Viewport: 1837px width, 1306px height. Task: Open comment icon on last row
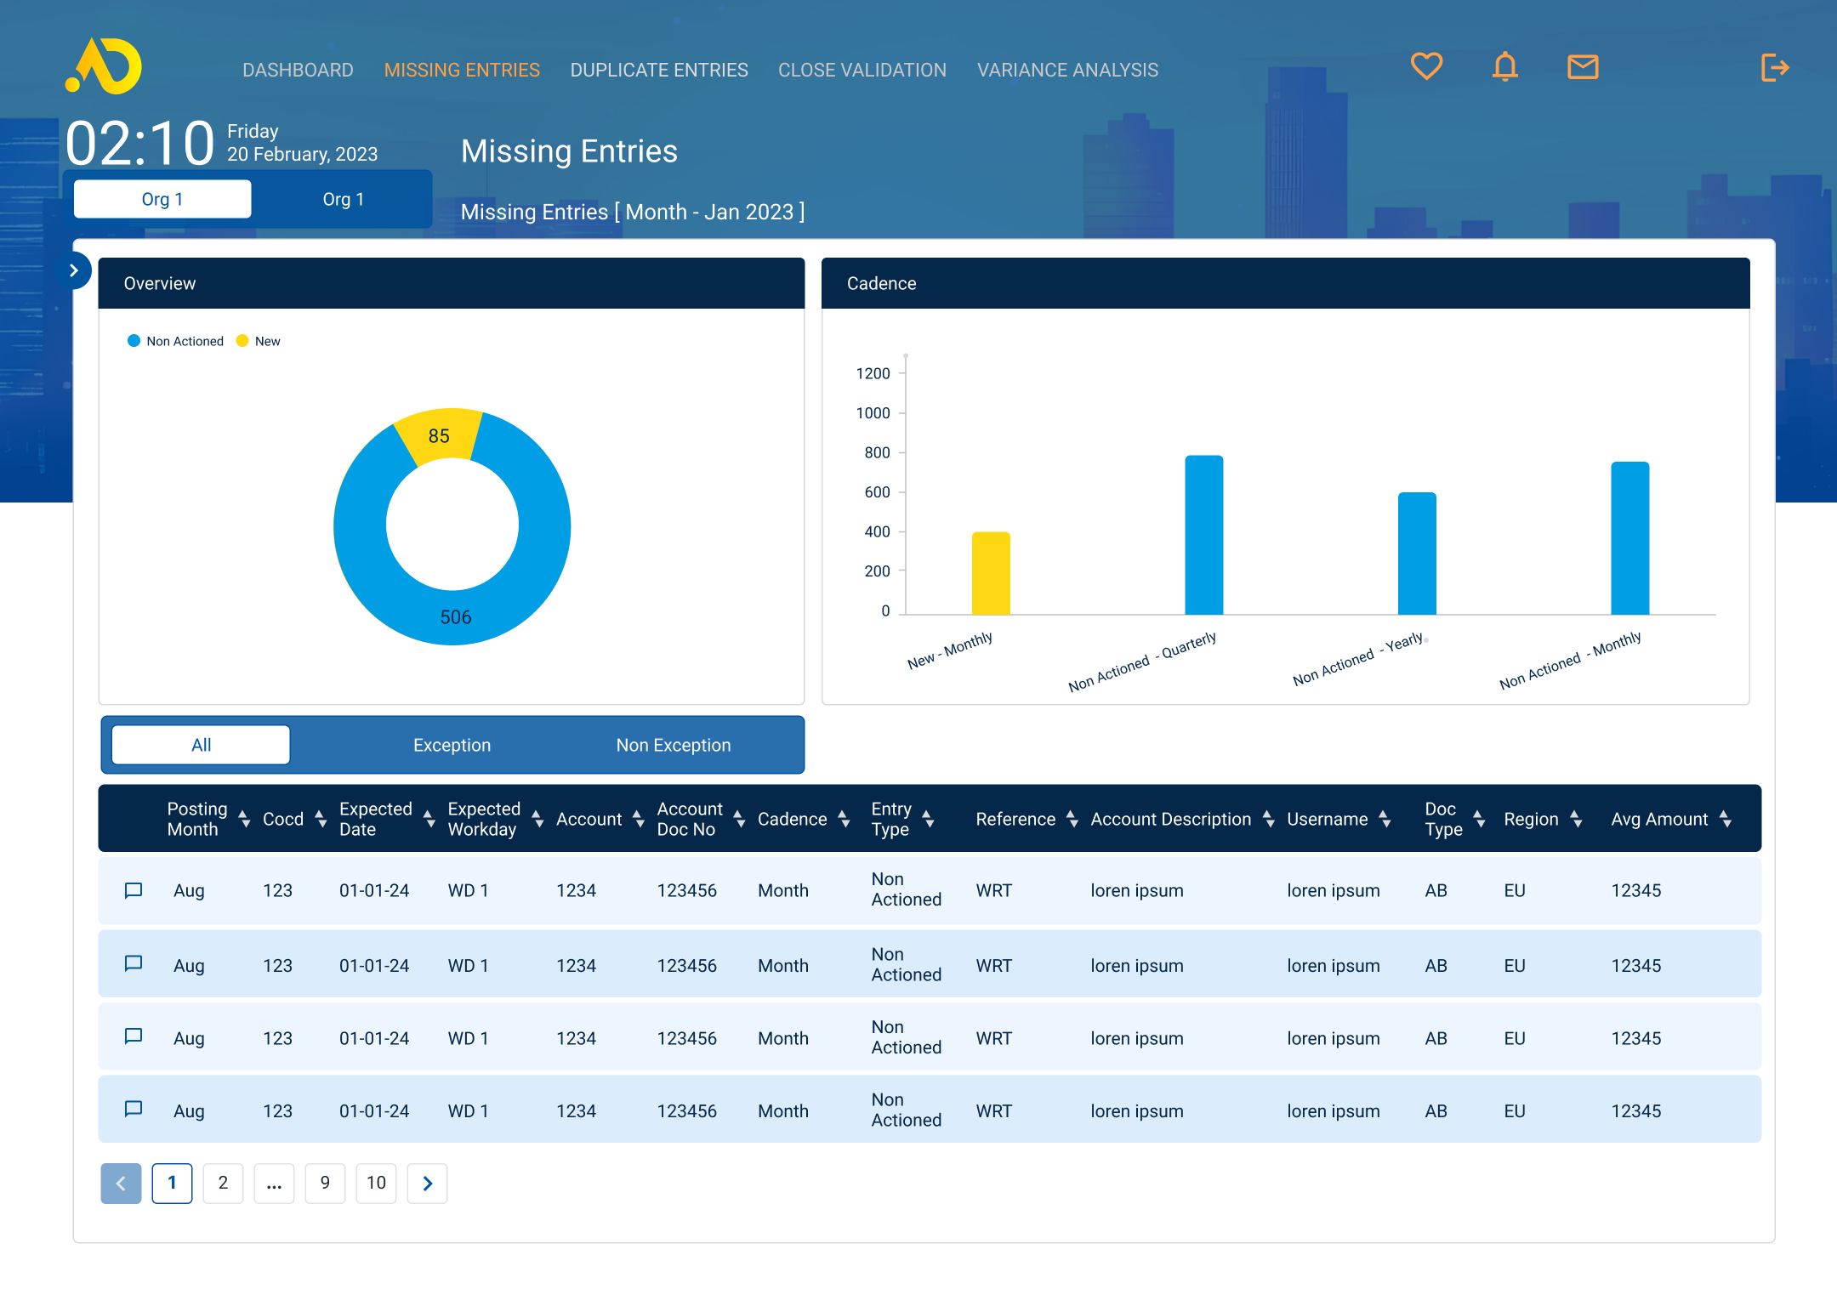pyautogui.click(x=134, y=1109)
